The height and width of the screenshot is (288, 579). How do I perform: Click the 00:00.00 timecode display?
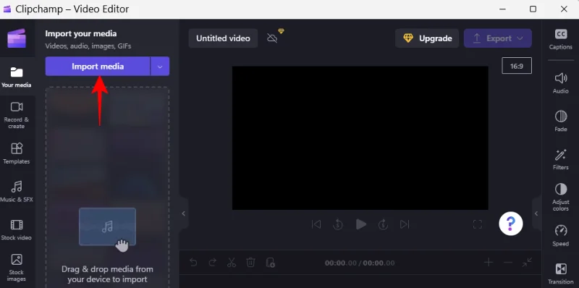coord(360,263)
